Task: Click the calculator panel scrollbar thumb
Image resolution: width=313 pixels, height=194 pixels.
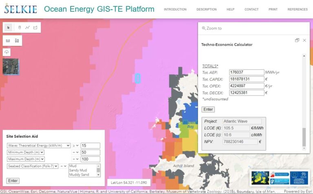Action: (x=304, y=137)
